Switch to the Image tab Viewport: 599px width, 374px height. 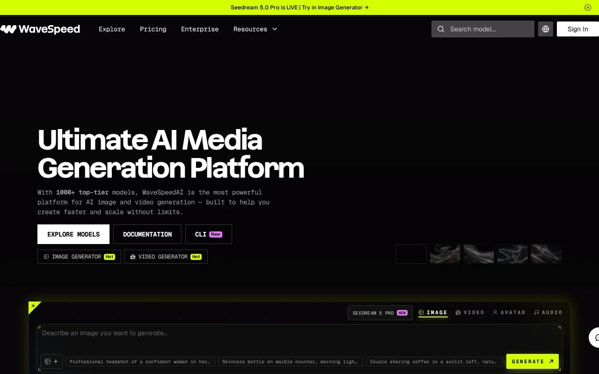[433, 312]
